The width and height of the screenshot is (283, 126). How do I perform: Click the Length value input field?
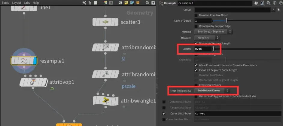[202, 49]
